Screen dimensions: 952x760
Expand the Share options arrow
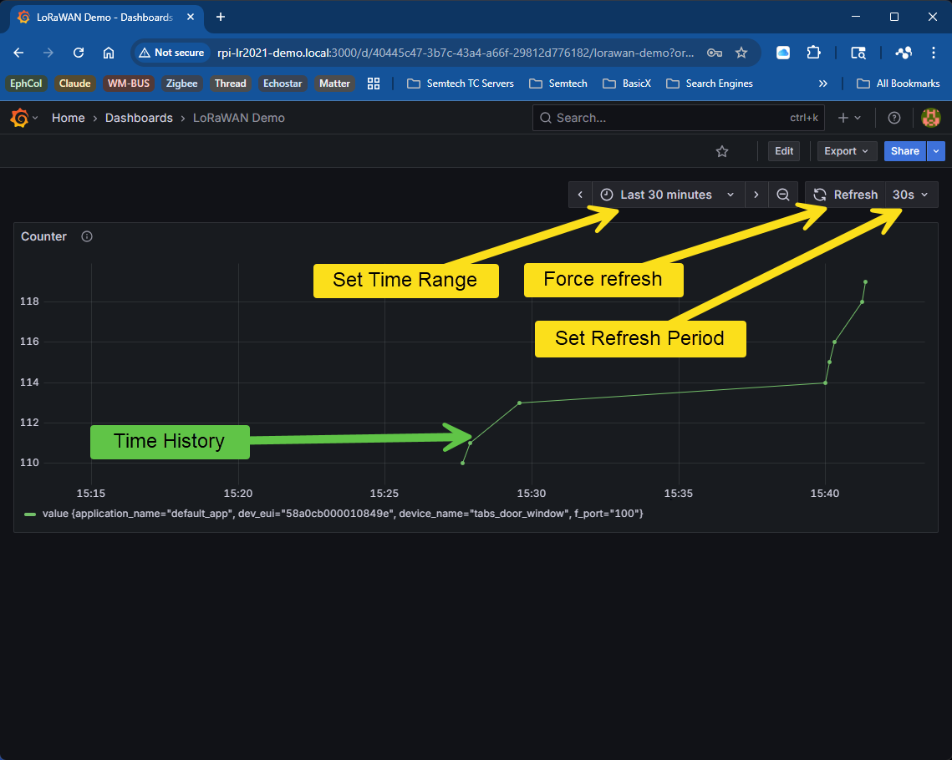pyautogui.click(x=936, y=151)
